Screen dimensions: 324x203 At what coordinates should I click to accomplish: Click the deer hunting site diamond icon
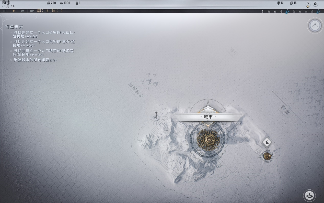pos(267,142)
